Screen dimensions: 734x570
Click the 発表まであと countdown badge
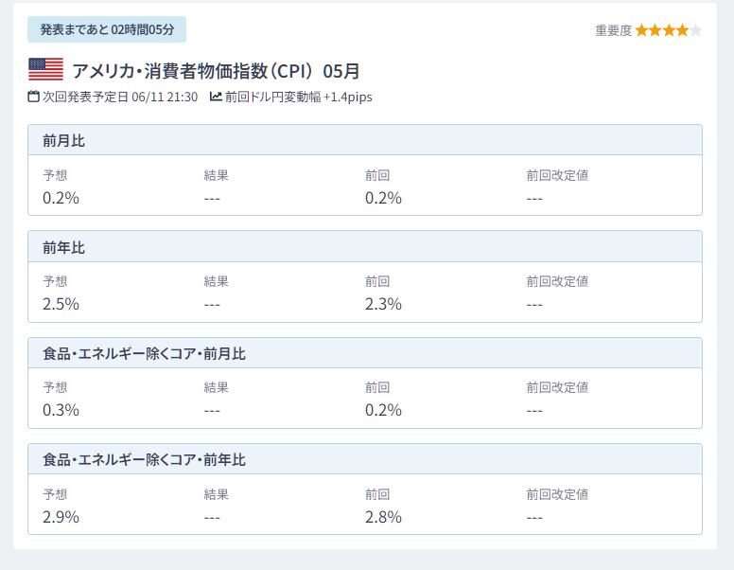107,29
